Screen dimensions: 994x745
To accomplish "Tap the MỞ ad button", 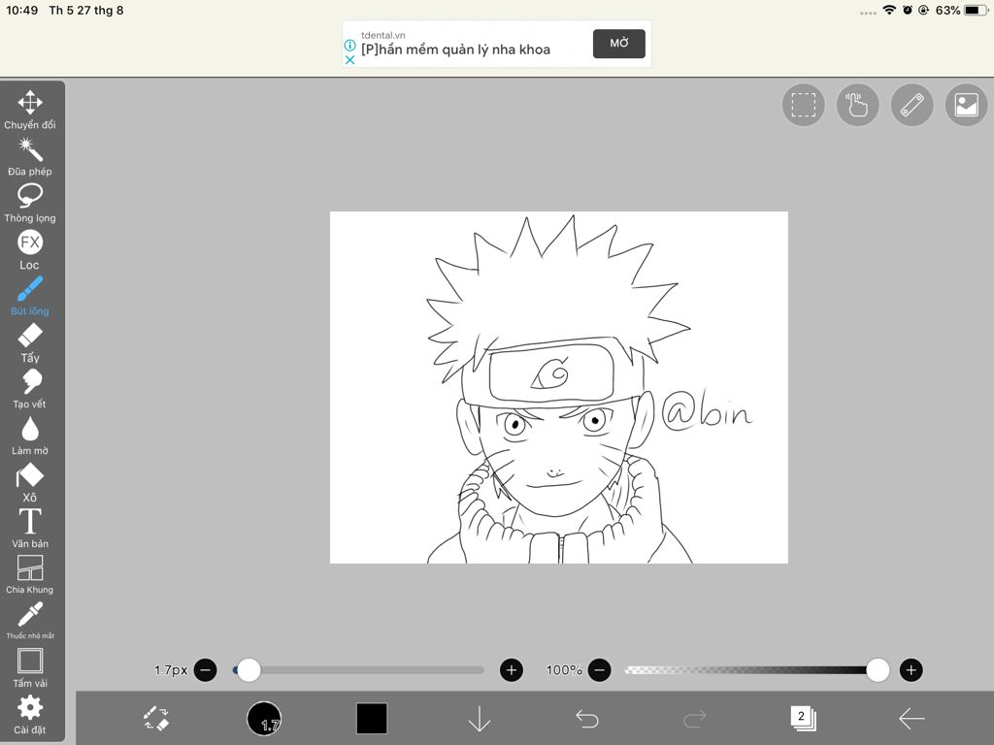I will click(618, 43).
